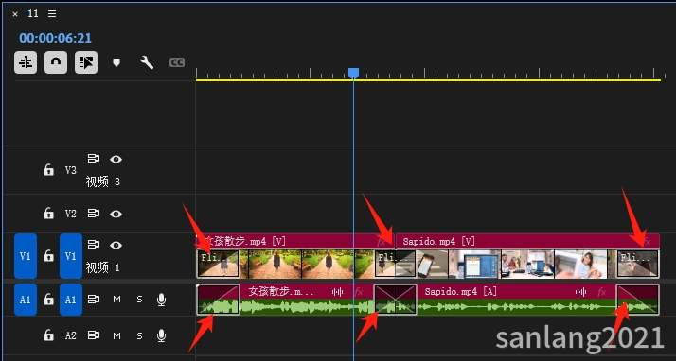Viewport: 676px width, 361px height.
Task: Toggle sync lock for A1
Action: tap(94, 300)
